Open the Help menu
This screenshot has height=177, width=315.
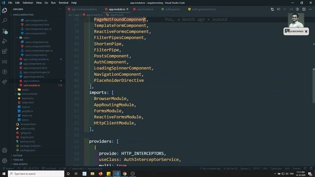pos(74,3)
